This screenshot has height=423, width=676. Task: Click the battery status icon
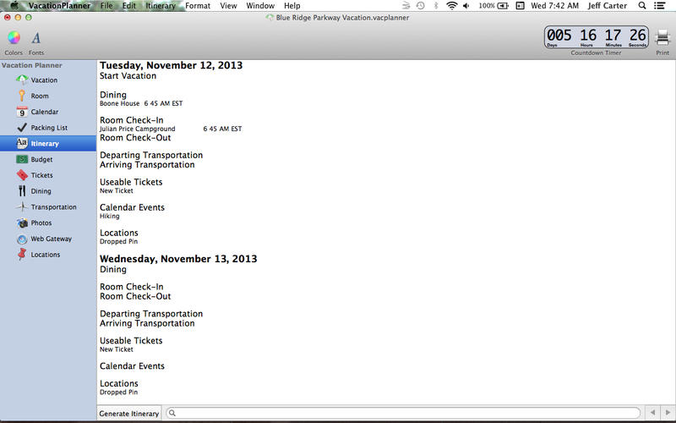[x=503, y=6]
